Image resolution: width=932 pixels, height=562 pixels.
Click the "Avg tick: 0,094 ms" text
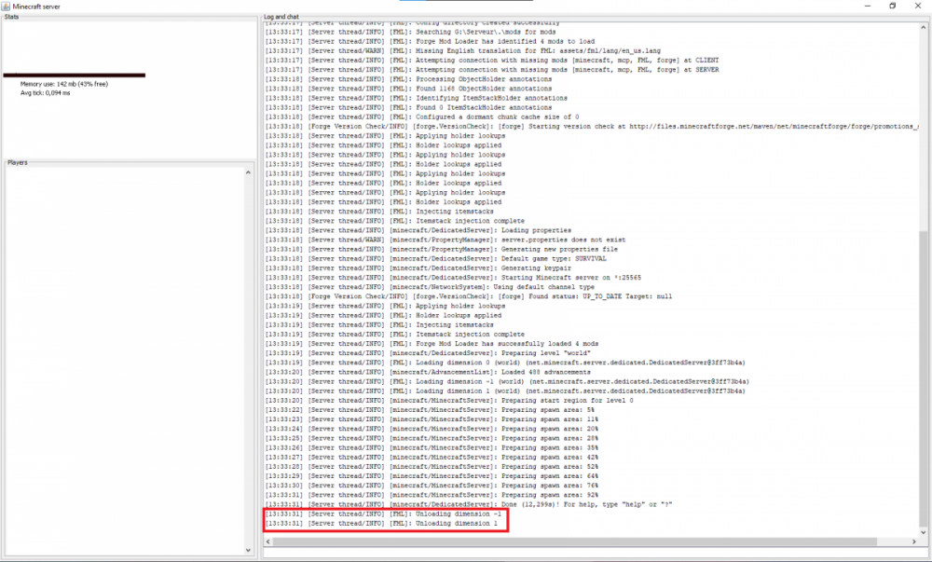[x=45, y=93]
